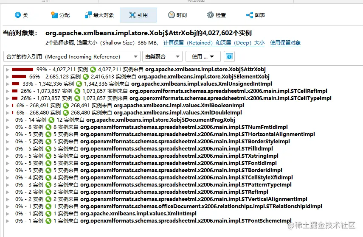Click the green reference icon on XmlUnsignedIntImpl row
Viewport: 363px width, 237px height.
pyautogui.click(x=79, y=84)
